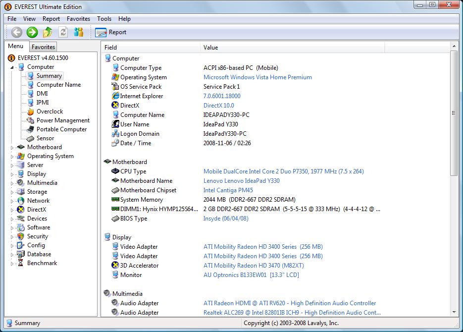Image resolution: width=463 pixels, height=332 pixels.
Task: Collapse the Computer tree node
Action: coord(12,67)
